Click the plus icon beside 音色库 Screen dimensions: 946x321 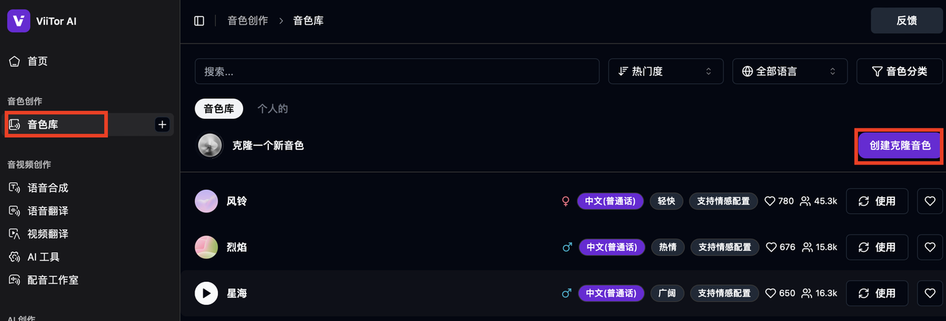click(x=163, y=125)
